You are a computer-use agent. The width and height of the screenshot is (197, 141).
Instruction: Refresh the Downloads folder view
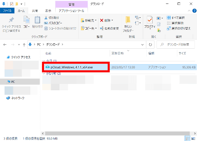click(150, 44)
